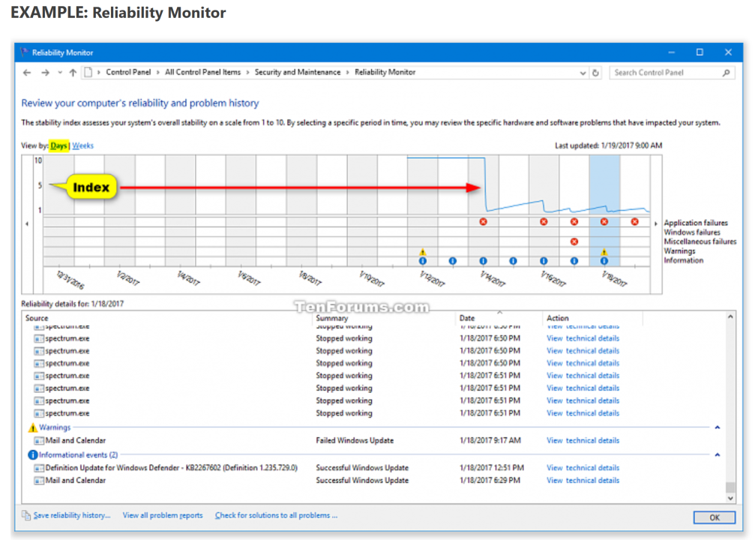Click in the Search Control Panel field

click(666, 73)
